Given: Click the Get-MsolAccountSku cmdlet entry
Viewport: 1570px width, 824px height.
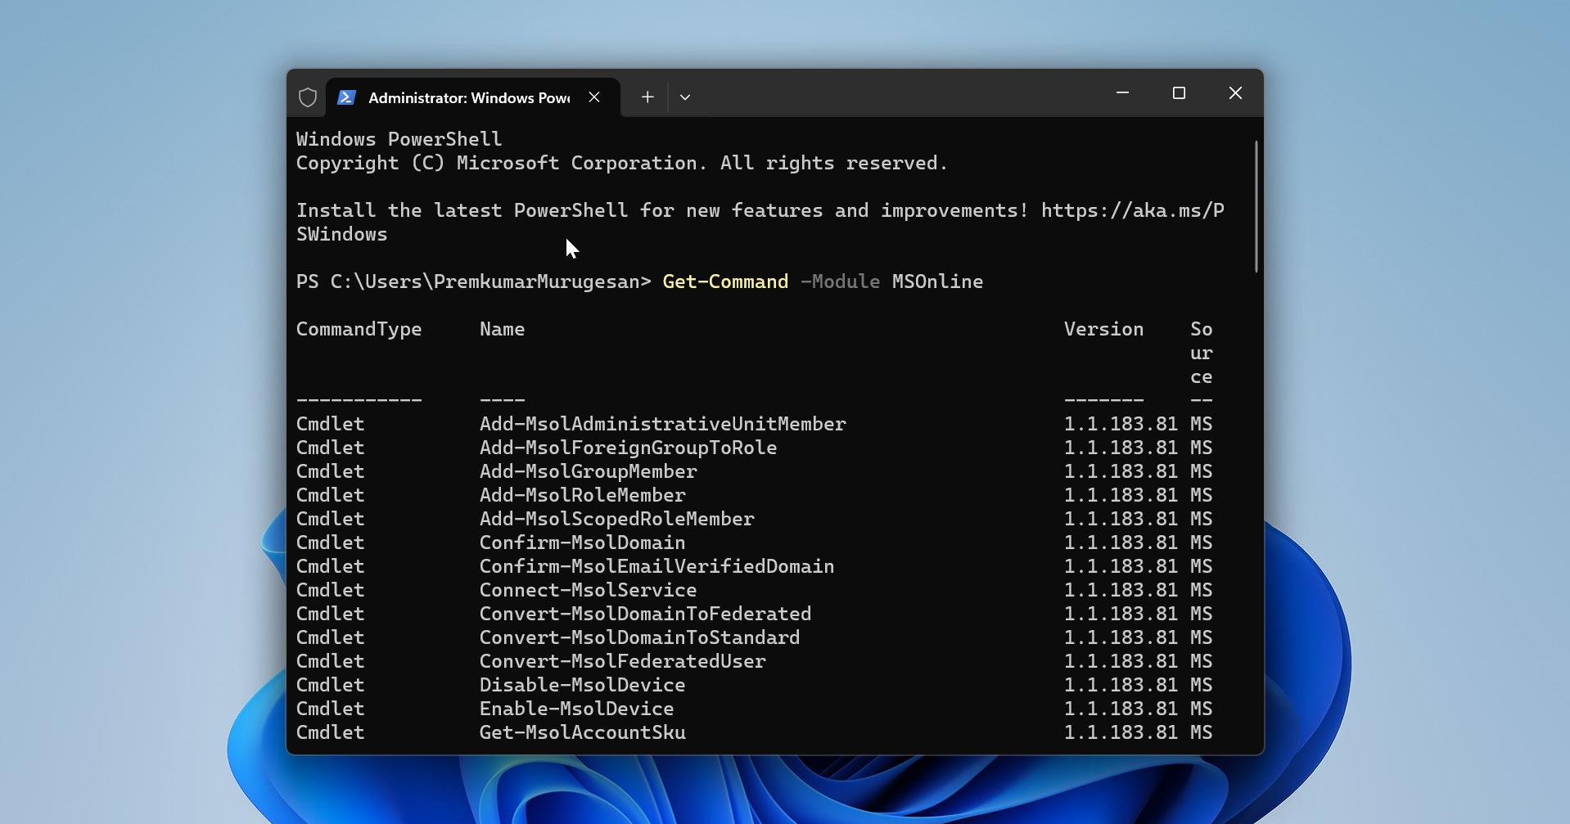Looking at the screenshot, I should (x=582, y=732).
